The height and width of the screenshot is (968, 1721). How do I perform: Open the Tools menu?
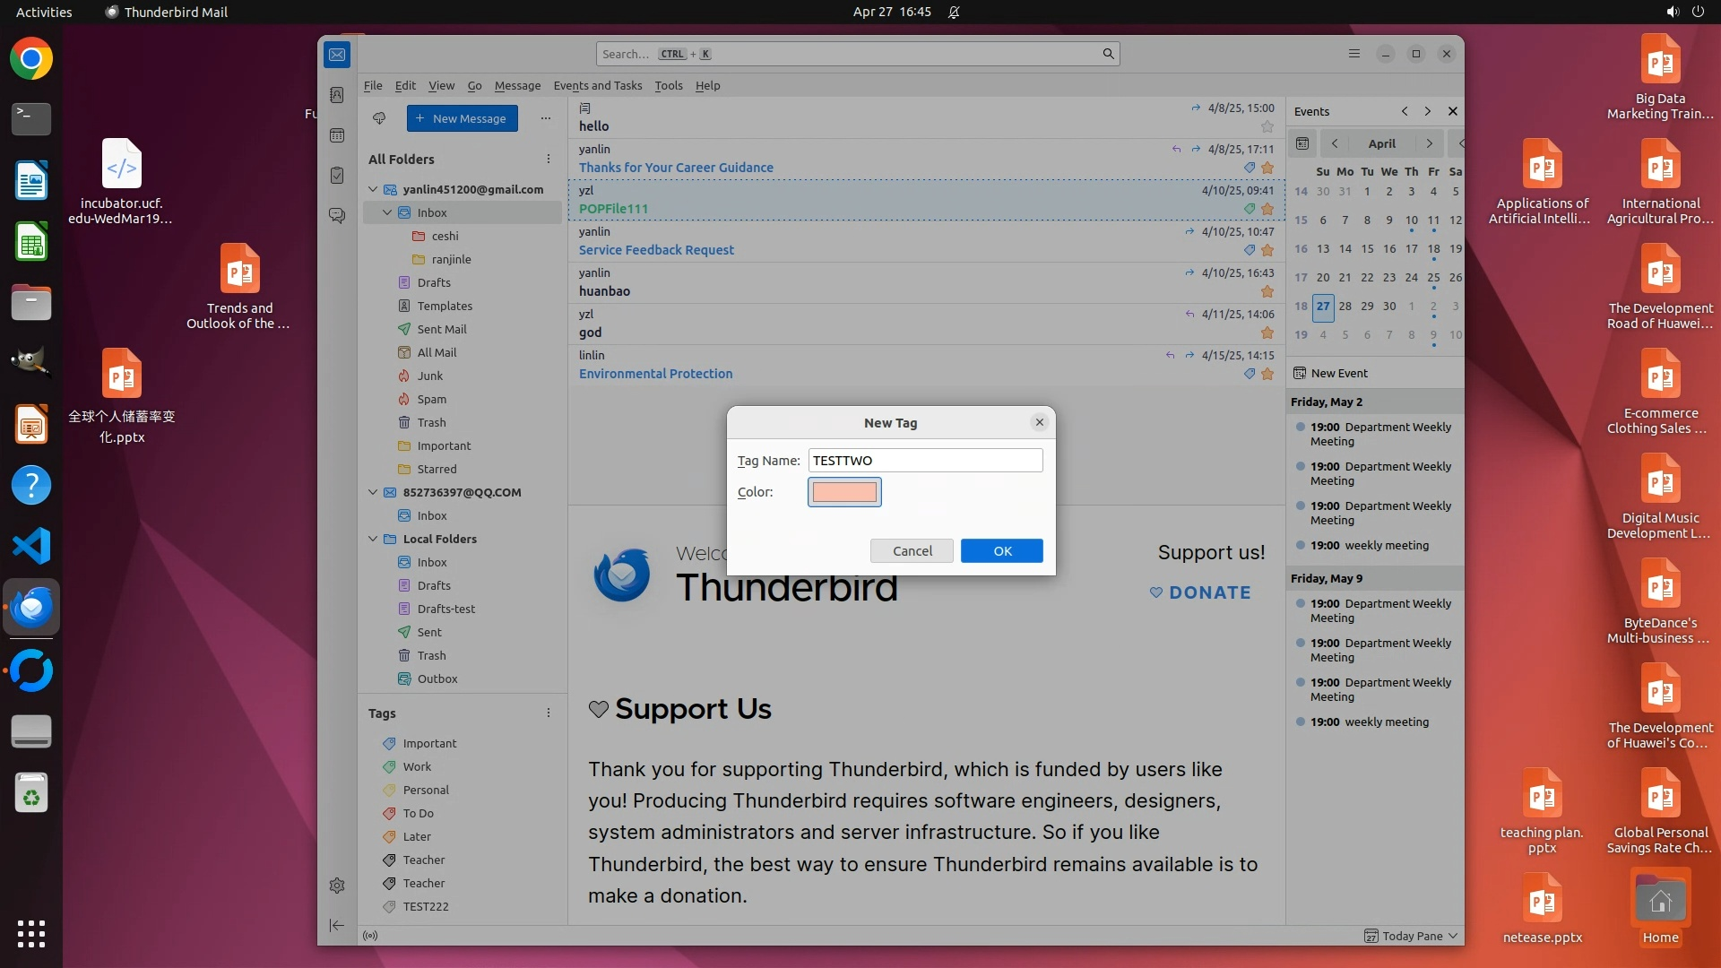[x=668, y=85]
